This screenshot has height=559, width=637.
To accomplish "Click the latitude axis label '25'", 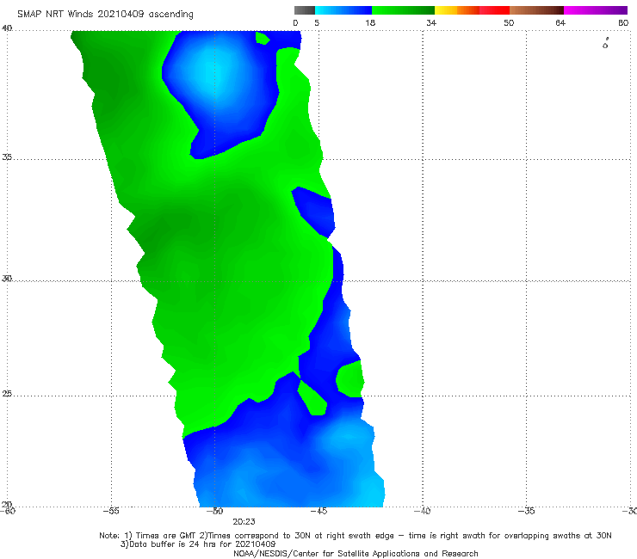I will [x=7, y=394].
